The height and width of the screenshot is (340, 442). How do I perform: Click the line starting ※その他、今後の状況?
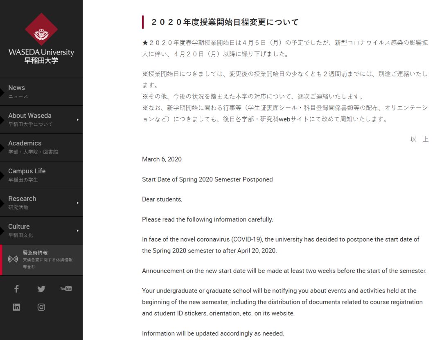click(x=253, y=96)
